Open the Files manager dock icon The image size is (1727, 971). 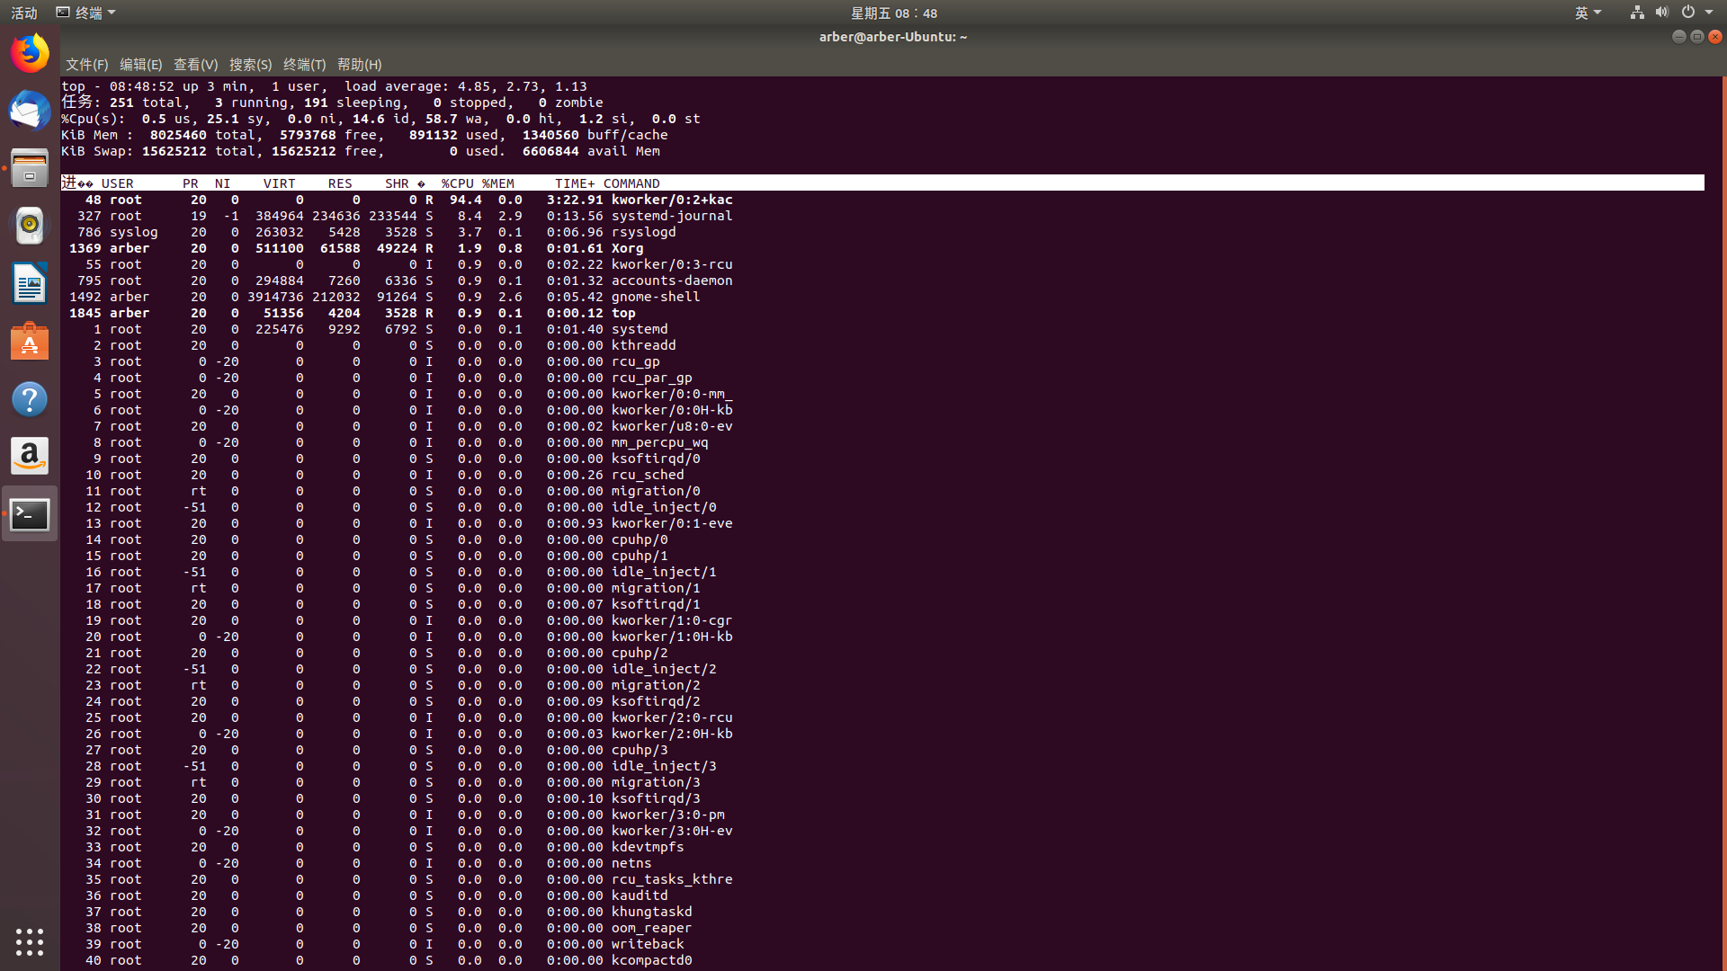pos(30,168)
